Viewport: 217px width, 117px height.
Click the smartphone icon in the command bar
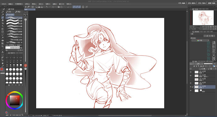pyautogui.click(x=83, y=7)
